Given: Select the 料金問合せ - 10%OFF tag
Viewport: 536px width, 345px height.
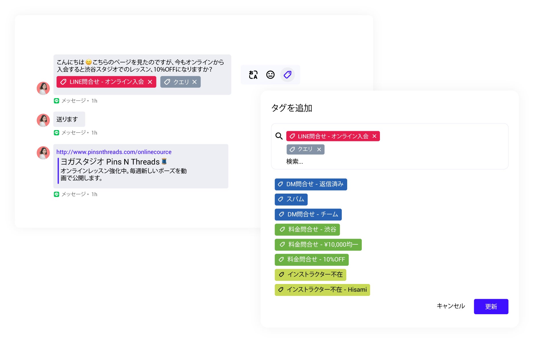Looking at the screenshot, I should click(312, 259).
